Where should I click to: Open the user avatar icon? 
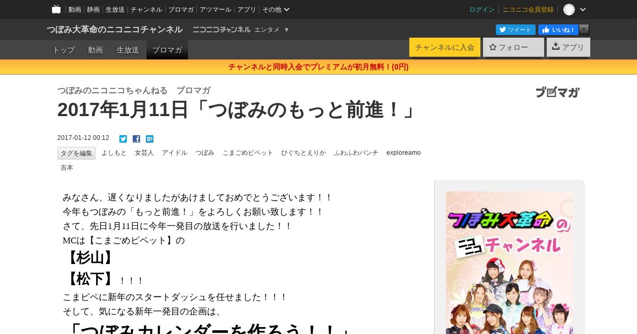(569, 10)
